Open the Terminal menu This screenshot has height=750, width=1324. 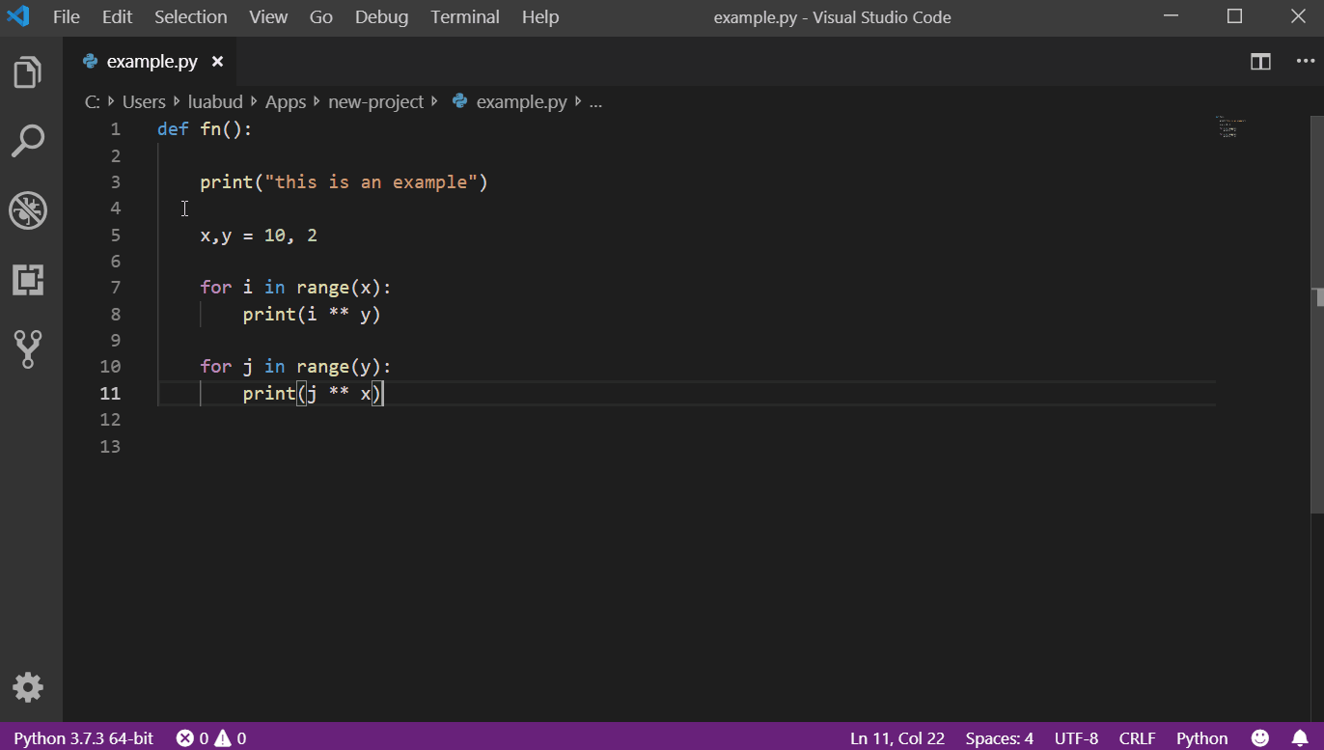[x=464, y=16]
